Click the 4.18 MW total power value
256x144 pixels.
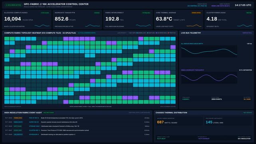pyautogui.click(x=212, y=19)
